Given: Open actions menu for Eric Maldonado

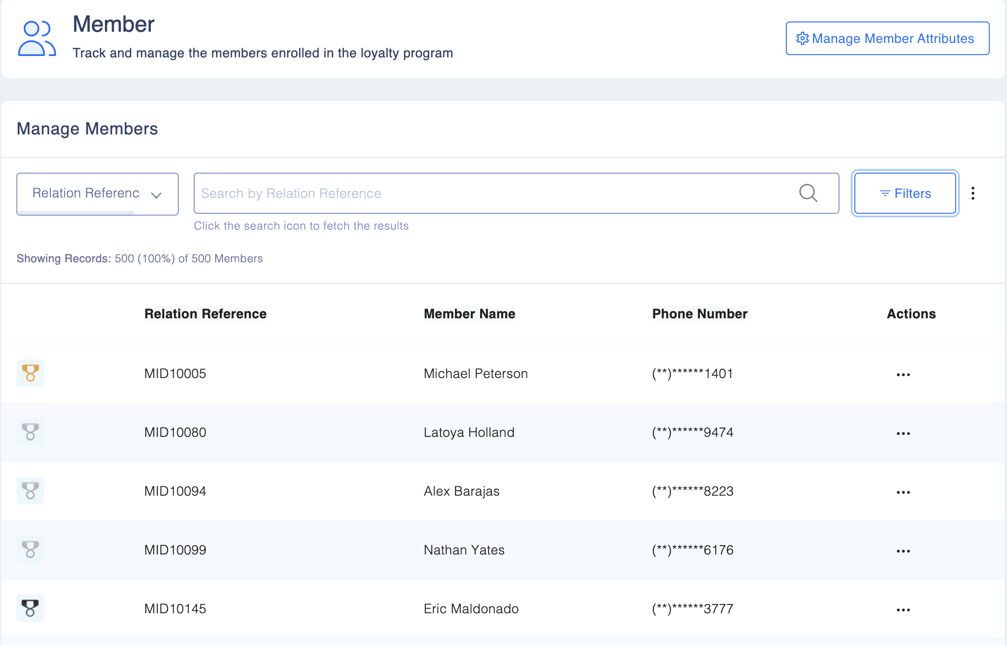Looking at the screenshot, I should pos(903,610).
